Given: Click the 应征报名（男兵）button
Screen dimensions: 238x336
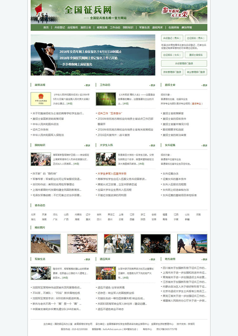Looking at the screenshot, I should [196, 38].
